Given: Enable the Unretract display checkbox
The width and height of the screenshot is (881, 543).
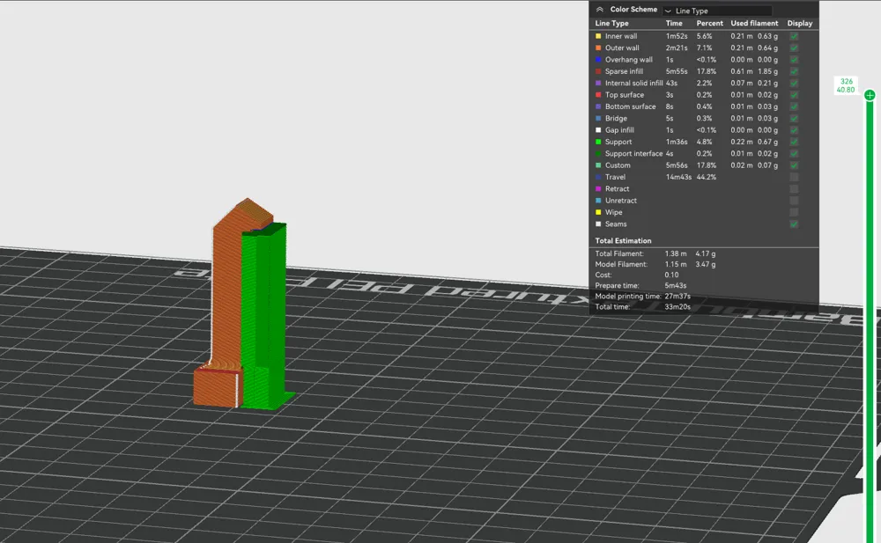Looking at the screenshot, I should 794,201.
